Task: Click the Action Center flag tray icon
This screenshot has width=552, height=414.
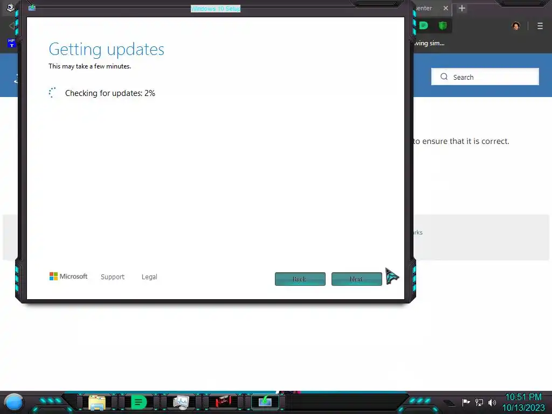Action: pos(466,402)
